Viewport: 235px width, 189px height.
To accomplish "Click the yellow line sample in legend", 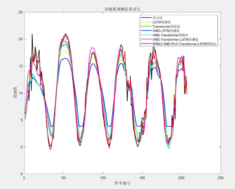I will pos(146,22).
